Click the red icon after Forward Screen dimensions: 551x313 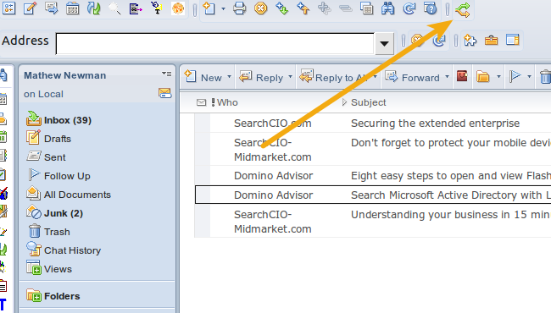point(462,76)
